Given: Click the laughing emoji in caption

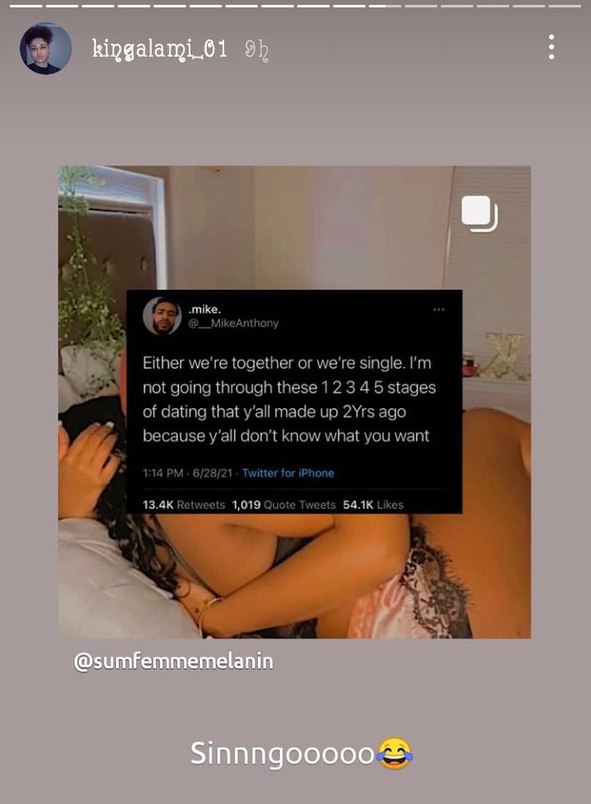Looking at the screenshot, I should [394, 753].
